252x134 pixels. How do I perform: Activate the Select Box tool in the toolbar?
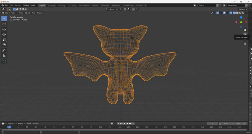point(4,18)
